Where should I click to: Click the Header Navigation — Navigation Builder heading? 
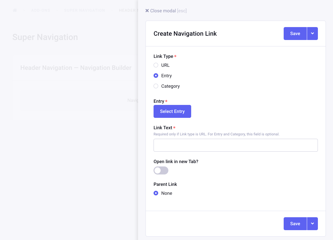click(x=76, y=68)
